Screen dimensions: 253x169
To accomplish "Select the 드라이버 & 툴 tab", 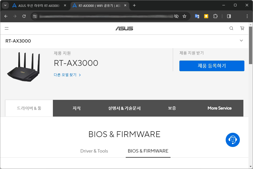I will click(x=29, y=108).
